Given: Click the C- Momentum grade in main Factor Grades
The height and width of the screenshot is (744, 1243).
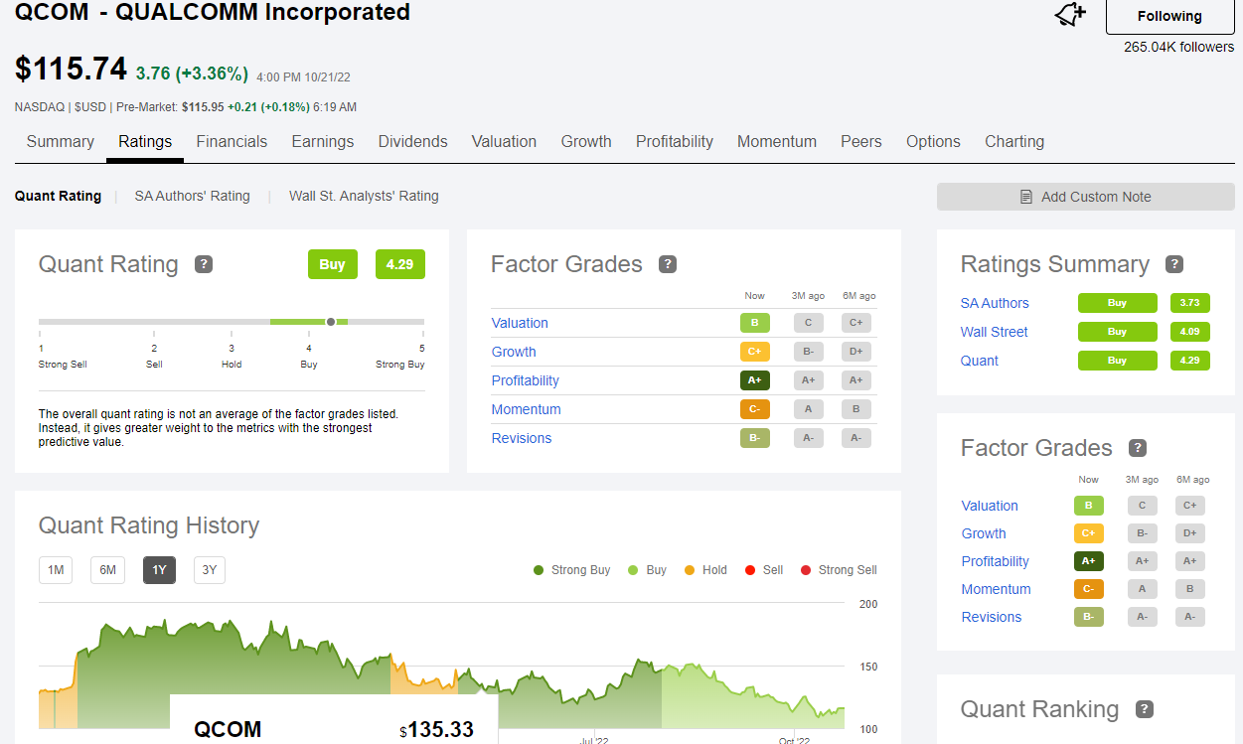Looking at the screenshot, I should coord(755,409).
